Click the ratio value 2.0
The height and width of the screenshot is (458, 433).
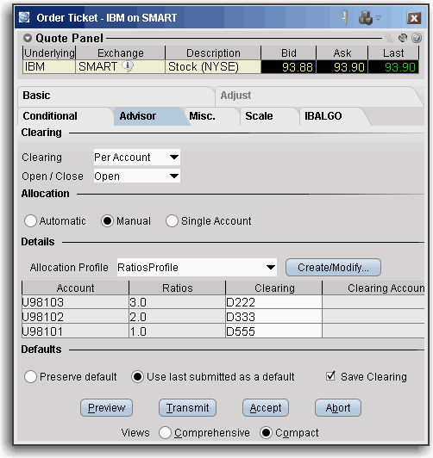(177, 317)
